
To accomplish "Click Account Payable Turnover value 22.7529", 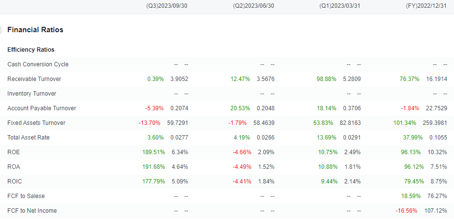I will coord(436,108).
